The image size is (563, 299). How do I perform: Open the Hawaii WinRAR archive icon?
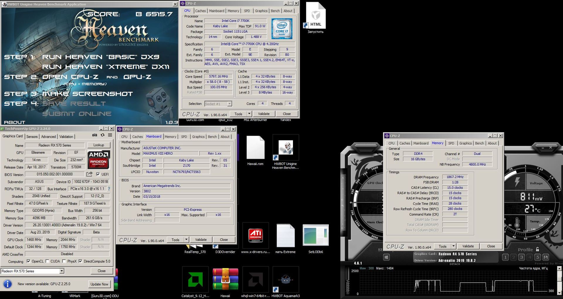(x=225, y=282)
